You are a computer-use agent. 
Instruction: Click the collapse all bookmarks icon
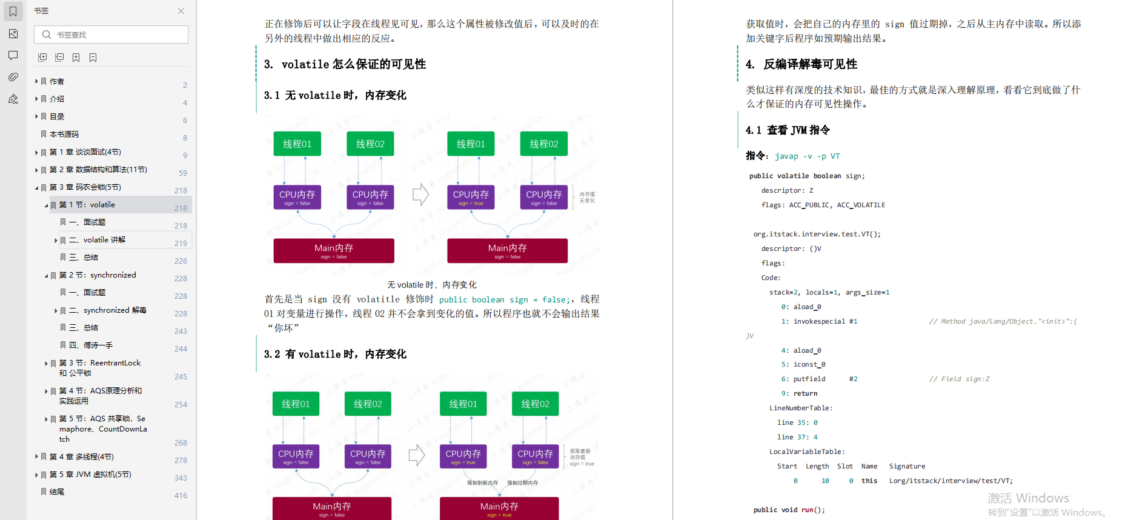(59, 58)
